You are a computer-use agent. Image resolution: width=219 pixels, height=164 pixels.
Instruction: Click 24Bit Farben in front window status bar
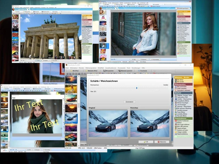point(97,148)
